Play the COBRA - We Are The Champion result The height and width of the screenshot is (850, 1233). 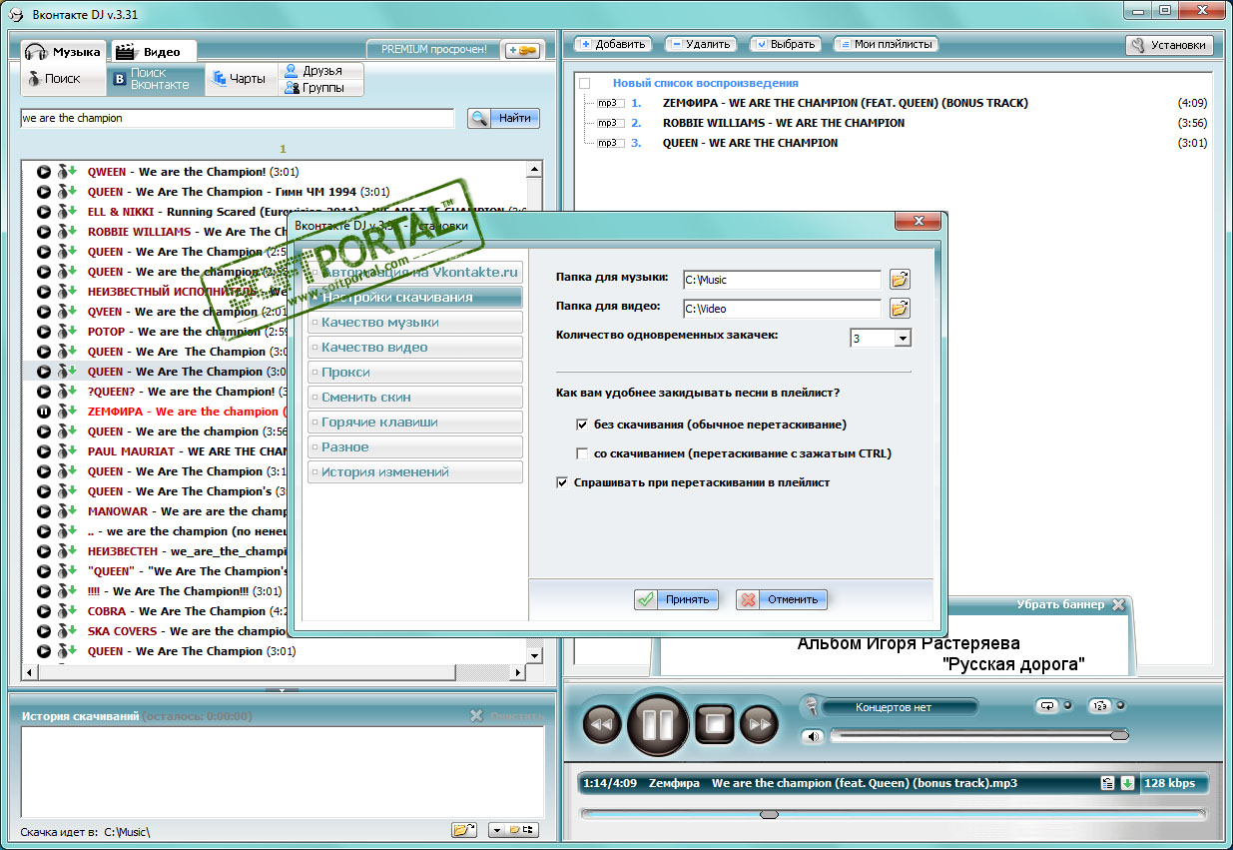click(x=44, y=611)
